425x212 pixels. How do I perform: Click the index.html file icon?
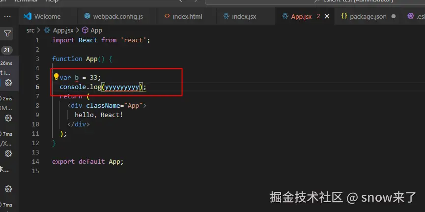click(x=167, y=16)
